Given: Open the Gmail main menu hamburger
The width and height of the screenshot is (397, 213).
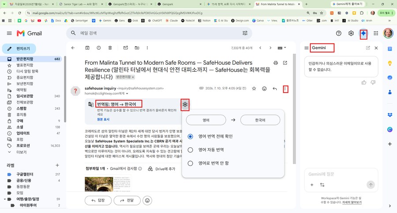Looking at the screenshot, I should [9, 33].
